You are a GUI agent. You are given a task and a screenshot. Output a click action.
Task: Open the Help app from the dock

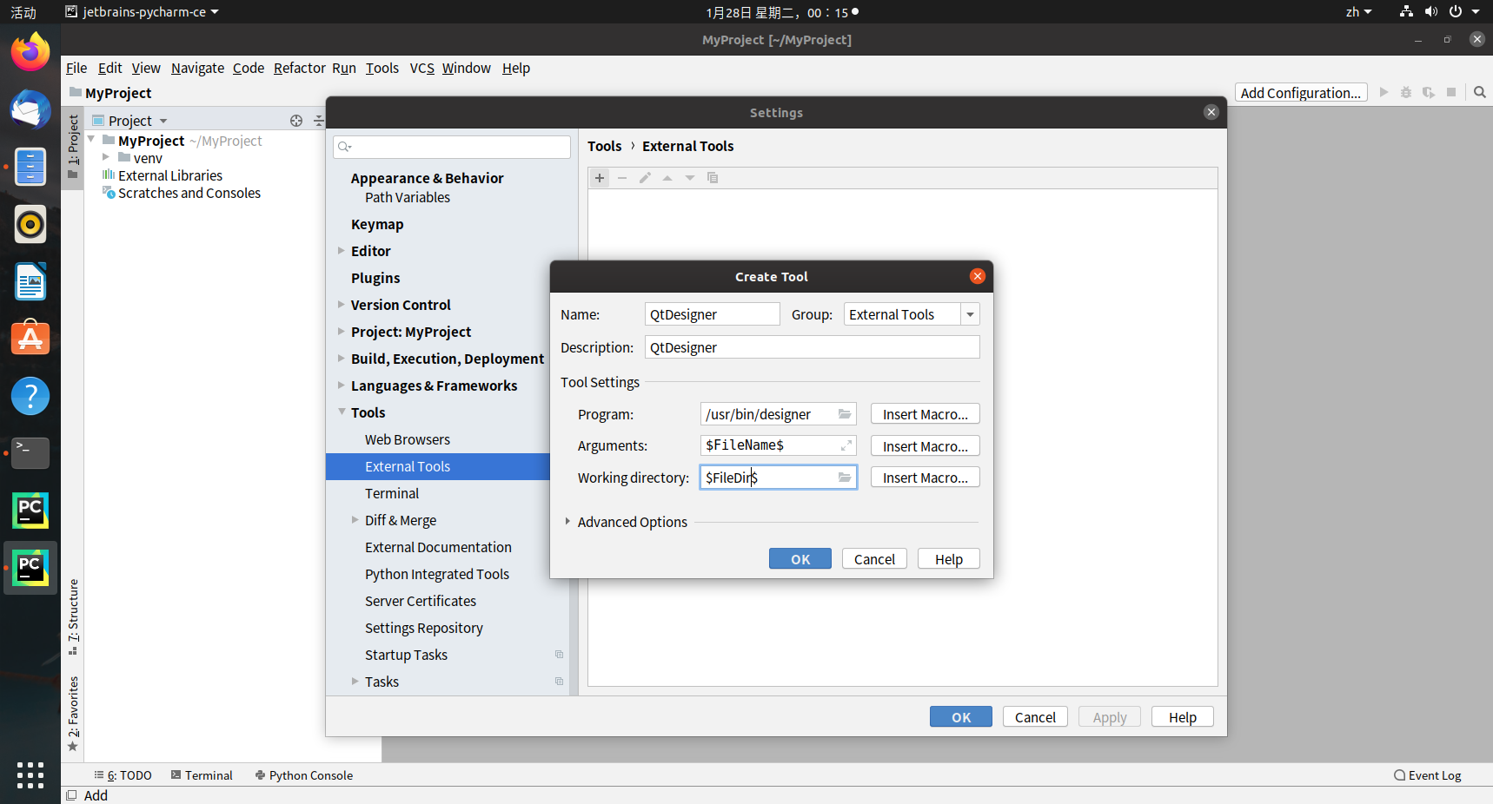[30, 396]
